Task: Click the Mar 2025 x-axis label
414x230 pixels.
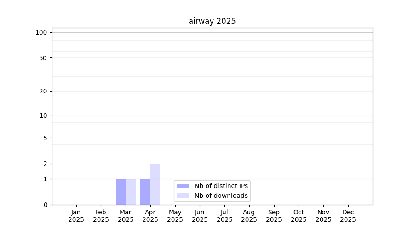Action: tap(126, 216)
